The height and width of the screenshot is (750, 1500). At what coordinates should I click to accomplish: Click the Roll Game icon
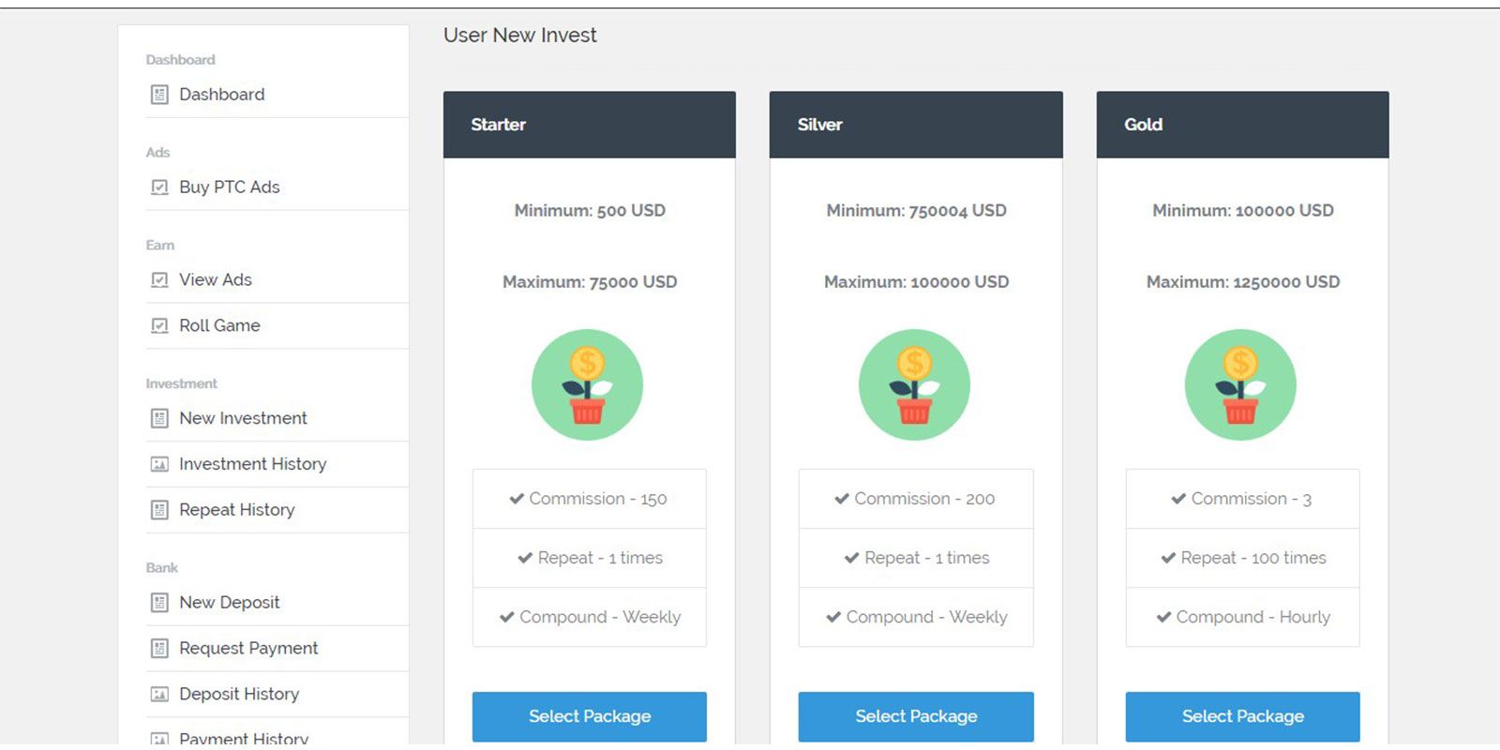point(159,326)
